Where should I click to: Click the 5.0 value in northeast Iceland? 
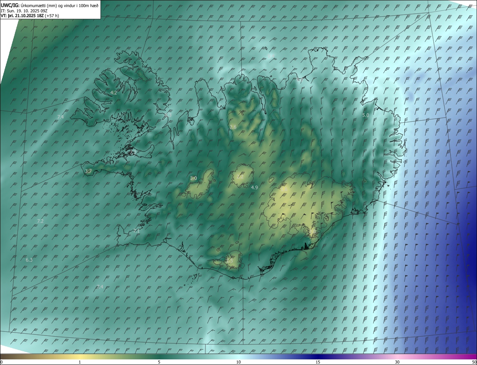coord(366,115)
